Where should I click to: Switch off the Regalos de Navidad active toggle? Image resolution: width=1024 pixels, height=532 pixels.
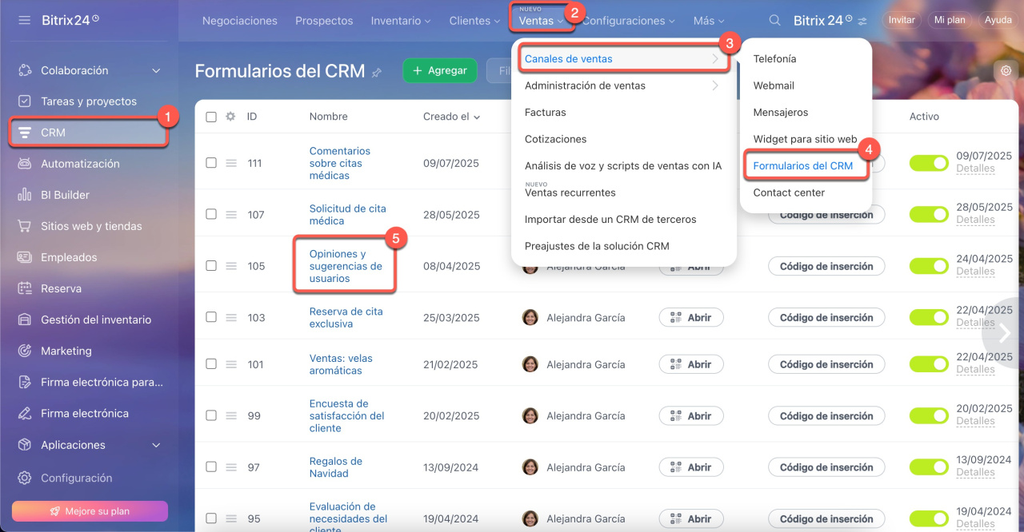pyautogui.click(x=929, y=467)
